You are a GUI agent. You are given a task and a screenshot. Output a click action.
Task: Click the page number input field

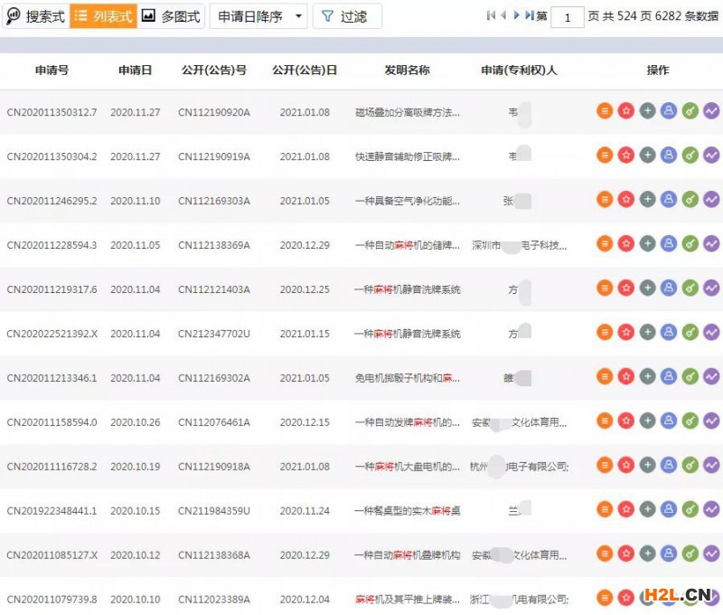568,17
